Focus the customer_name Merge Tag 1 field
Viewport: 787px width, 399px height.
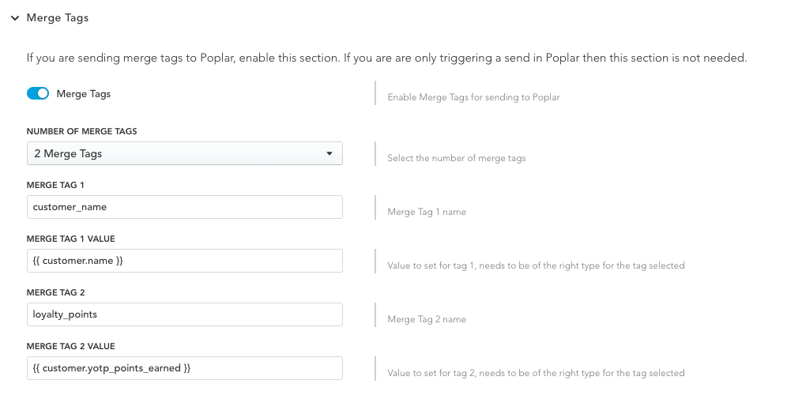coord(185,207)
